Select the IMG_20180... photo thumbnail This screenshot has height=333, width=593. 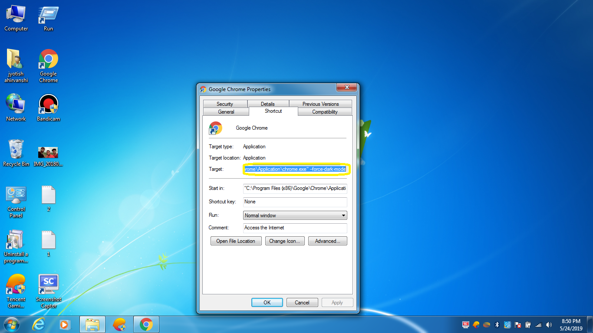click(48, 156)
